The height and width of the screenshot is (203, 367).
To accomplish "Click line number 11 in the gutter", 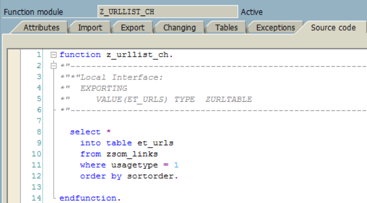I will click(36, 165).
